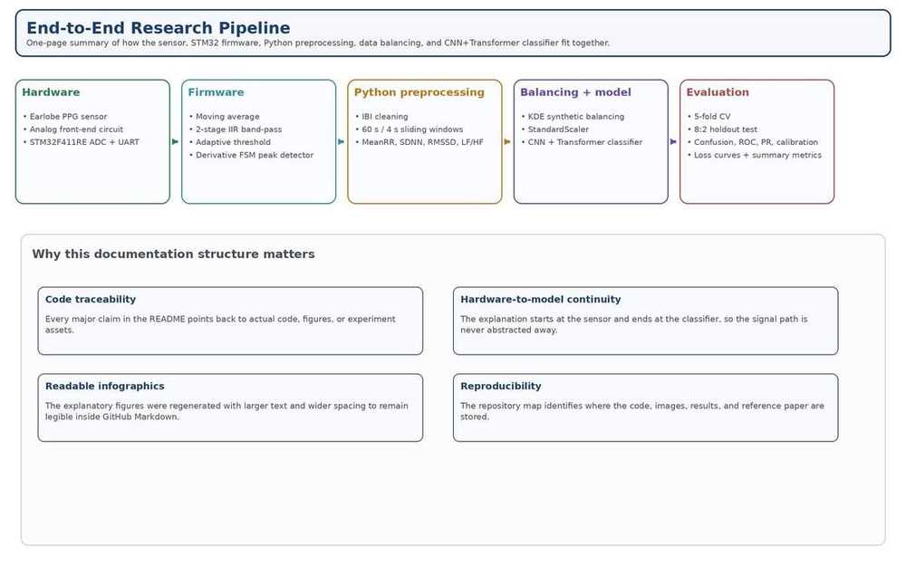The image size is (906, 566).
Task: Click the Python preprocessing heading
Action: point(419,92)
